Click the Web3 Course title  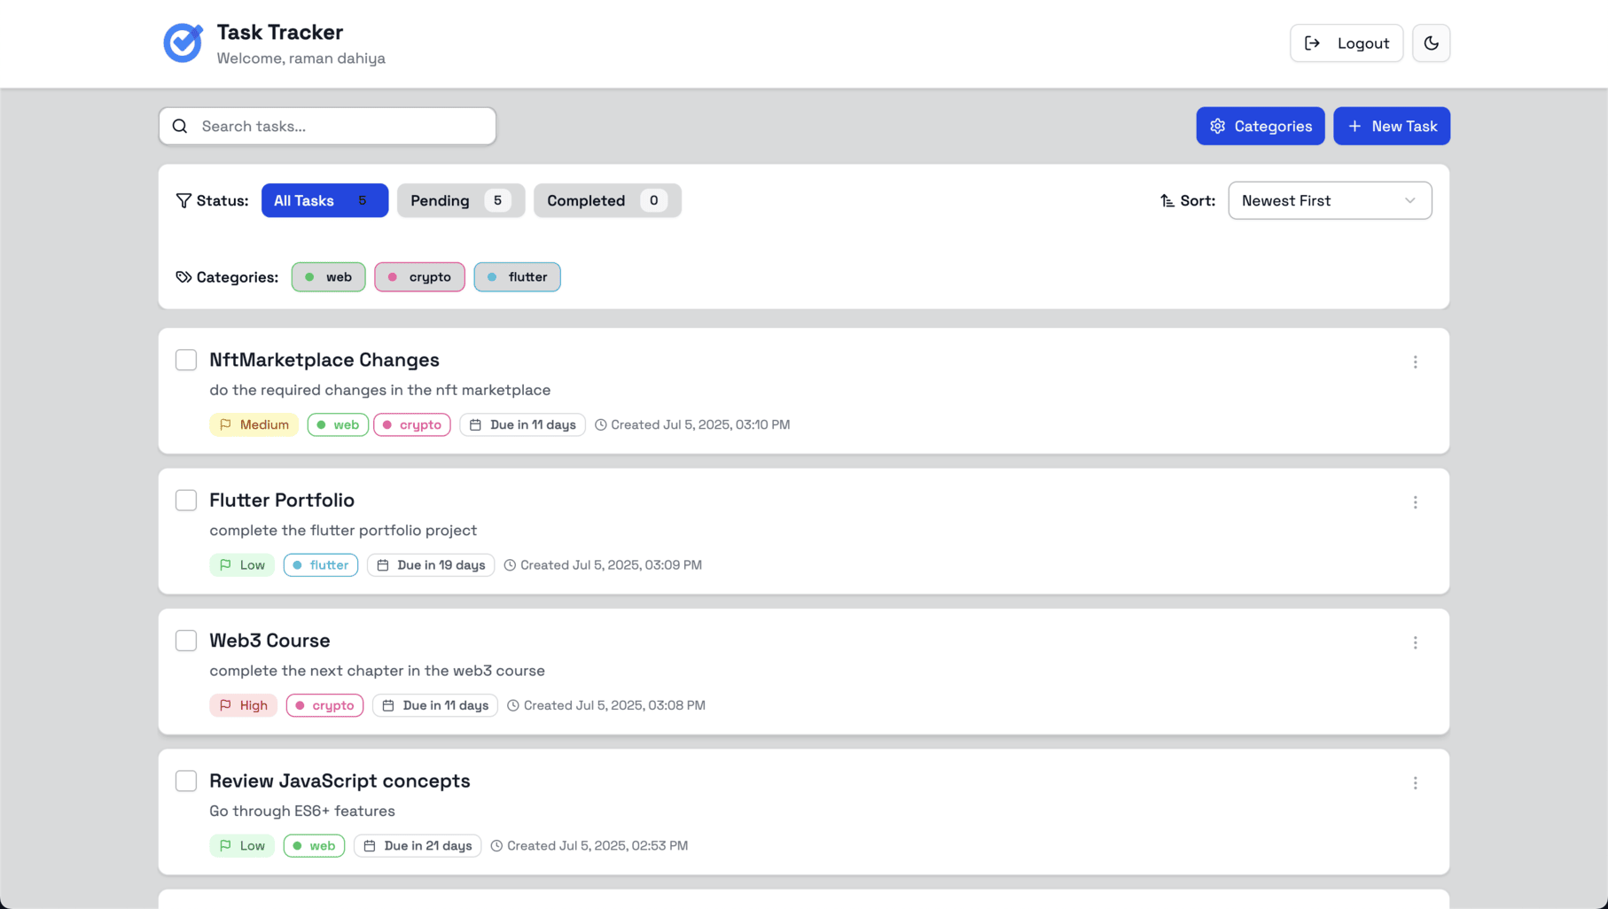click(269, 641)
